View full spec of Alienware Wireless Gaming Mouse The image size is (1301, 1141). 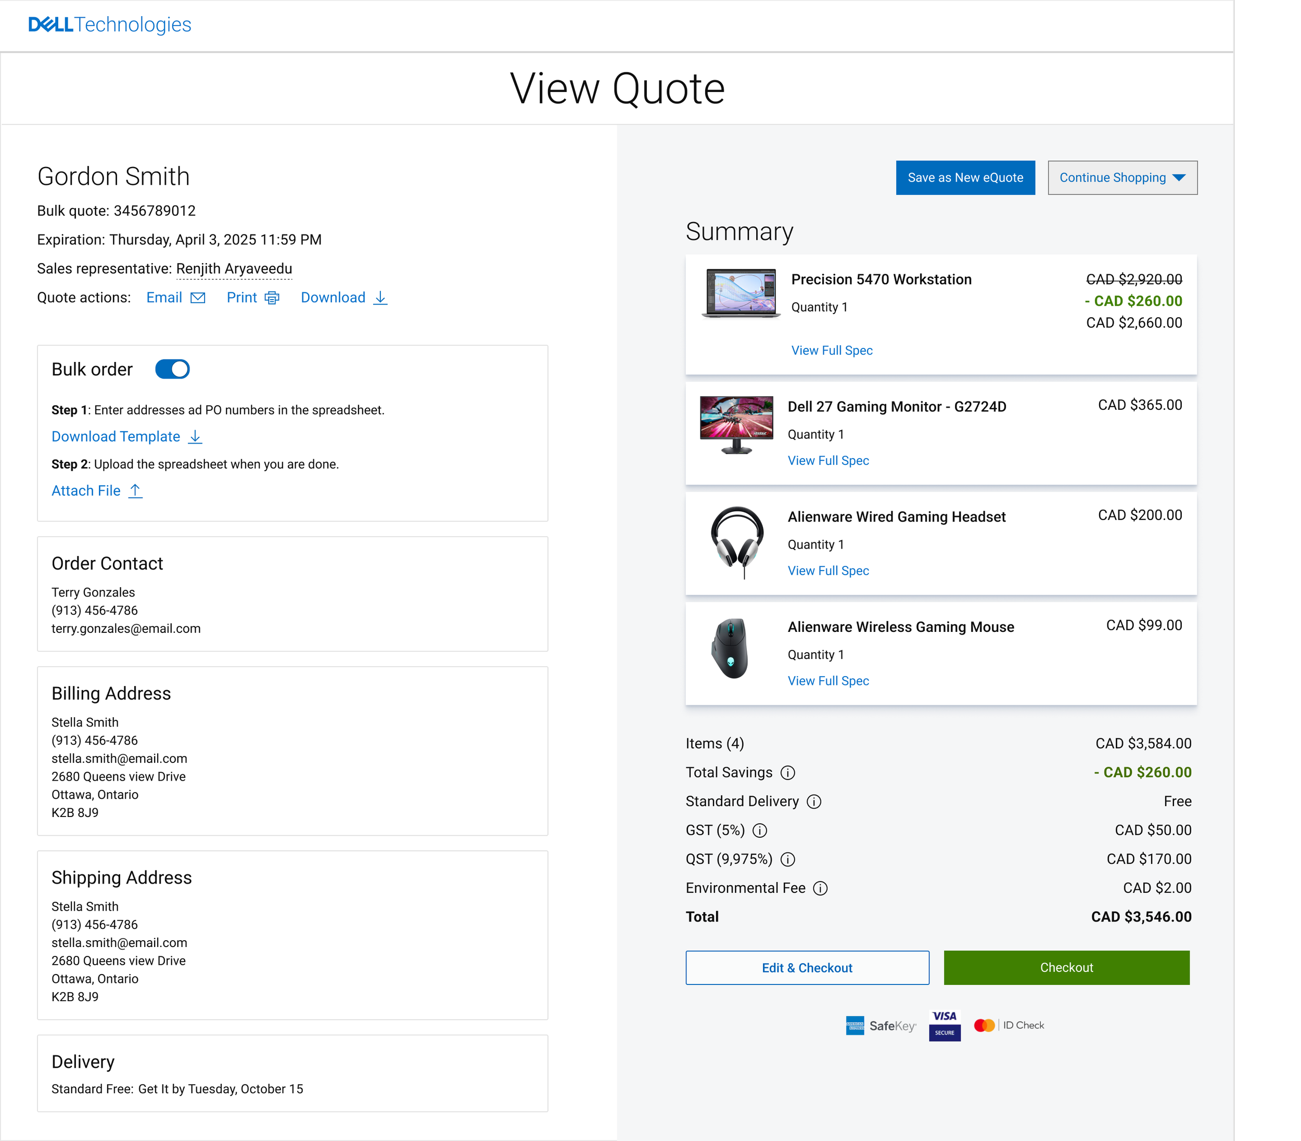click(x=827, y=681)
